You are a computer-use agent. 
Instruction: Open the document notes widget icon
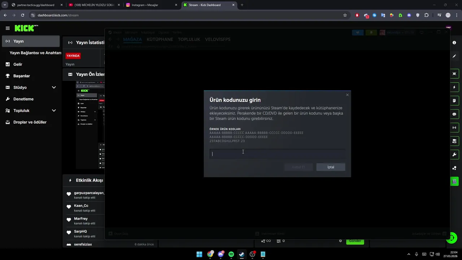(454, 101)
